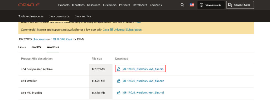Image resolution: width=270 pixels, height=103 pixels.
Task: Expand the Developers navigation menu
Action: [x=140, y=5]
